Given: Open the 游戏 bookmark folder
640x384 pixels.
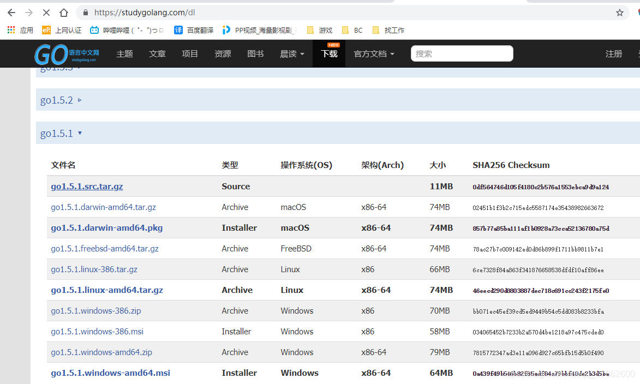Looking at the screenshot, I should [320, 30].
